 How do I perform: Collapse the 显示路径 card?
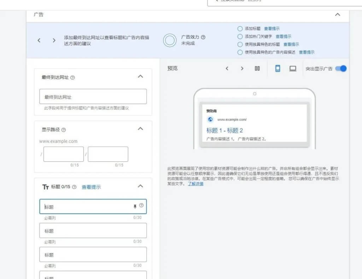click(140, 129)
